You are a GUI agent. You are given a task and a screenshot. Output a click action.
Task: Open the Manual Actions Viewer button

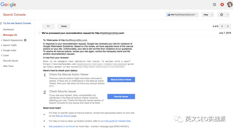(x=121, y=80)
